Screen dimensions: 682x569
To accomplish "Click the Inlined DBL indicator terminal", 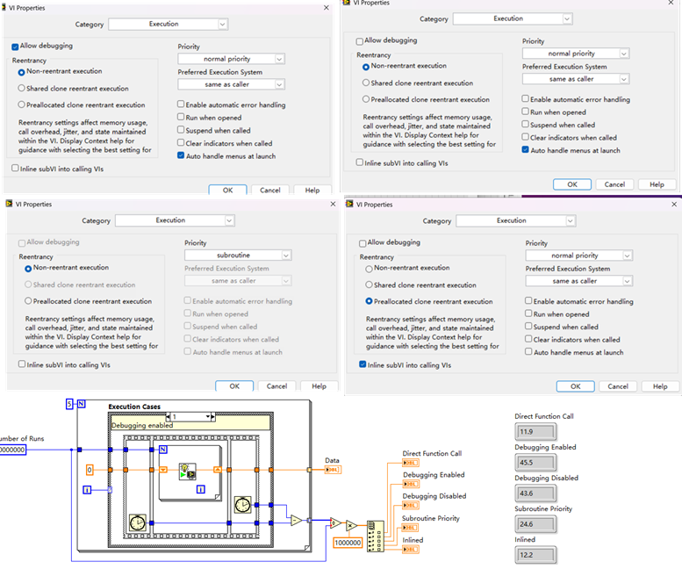I will click(x=411, y=550).
